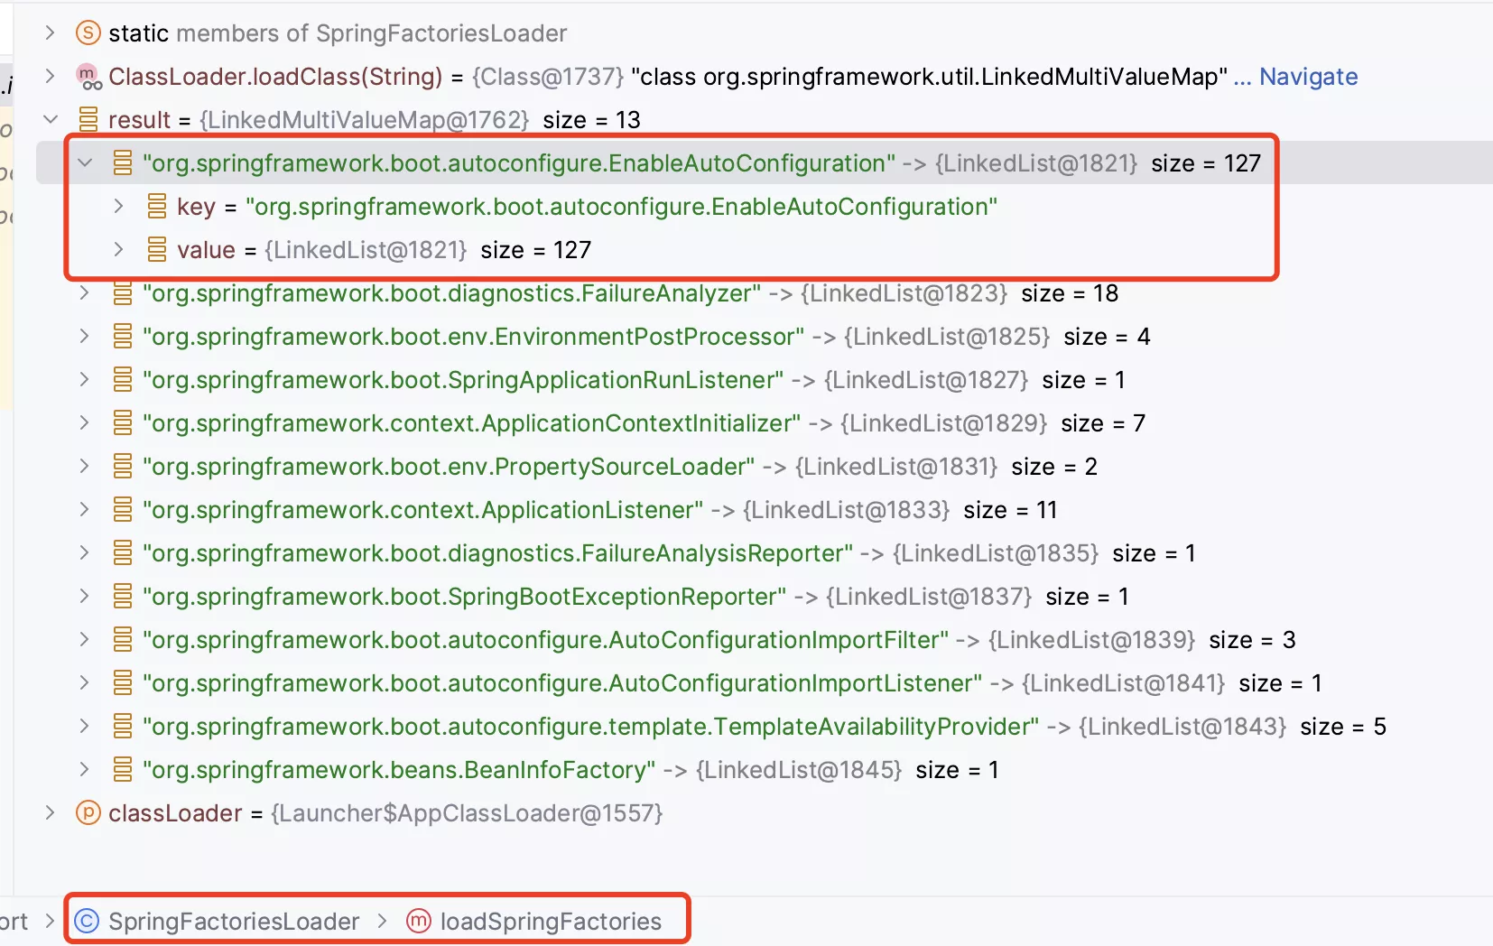This screenshot has height=946, width=1493.
Task: Expand the PropertySourceLoader entry
Action: [x=85, y=467]
